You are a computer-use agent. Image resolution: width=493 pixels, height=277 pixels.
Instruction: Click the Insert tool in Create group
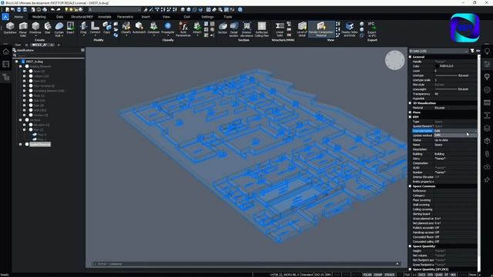pyautogui.click(x=70, y=28)
